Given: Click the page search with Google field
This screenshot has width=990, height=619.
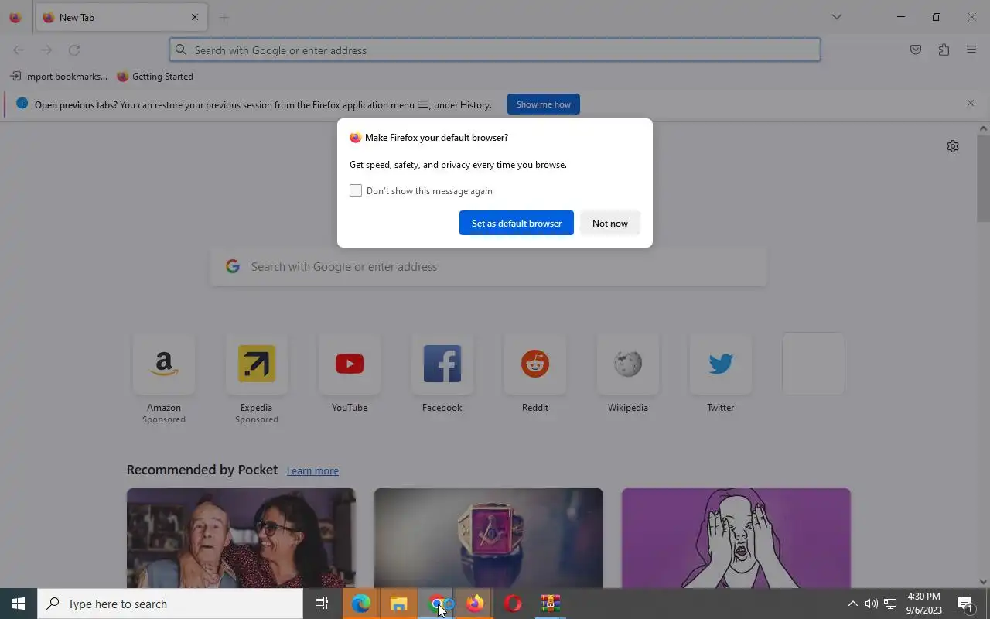Looking at the screenshot, I should [489, 267].
